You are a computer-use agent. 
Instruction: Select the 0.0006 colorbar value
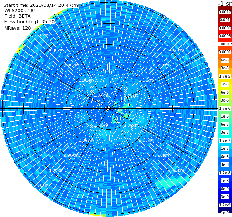(x=225, y=28)
